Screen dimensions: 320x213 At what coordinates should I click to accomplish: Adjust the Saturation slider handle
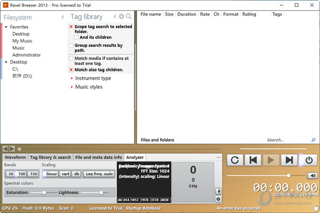click(x=44, y=193)
